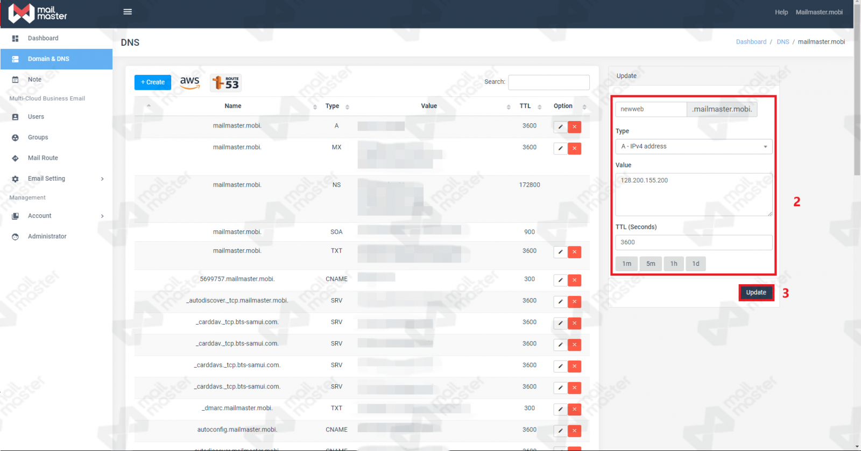The height and width of the screenshot is (451, 861).
Task: Go to DNS breadcrumb link
Action: (783, 42)
